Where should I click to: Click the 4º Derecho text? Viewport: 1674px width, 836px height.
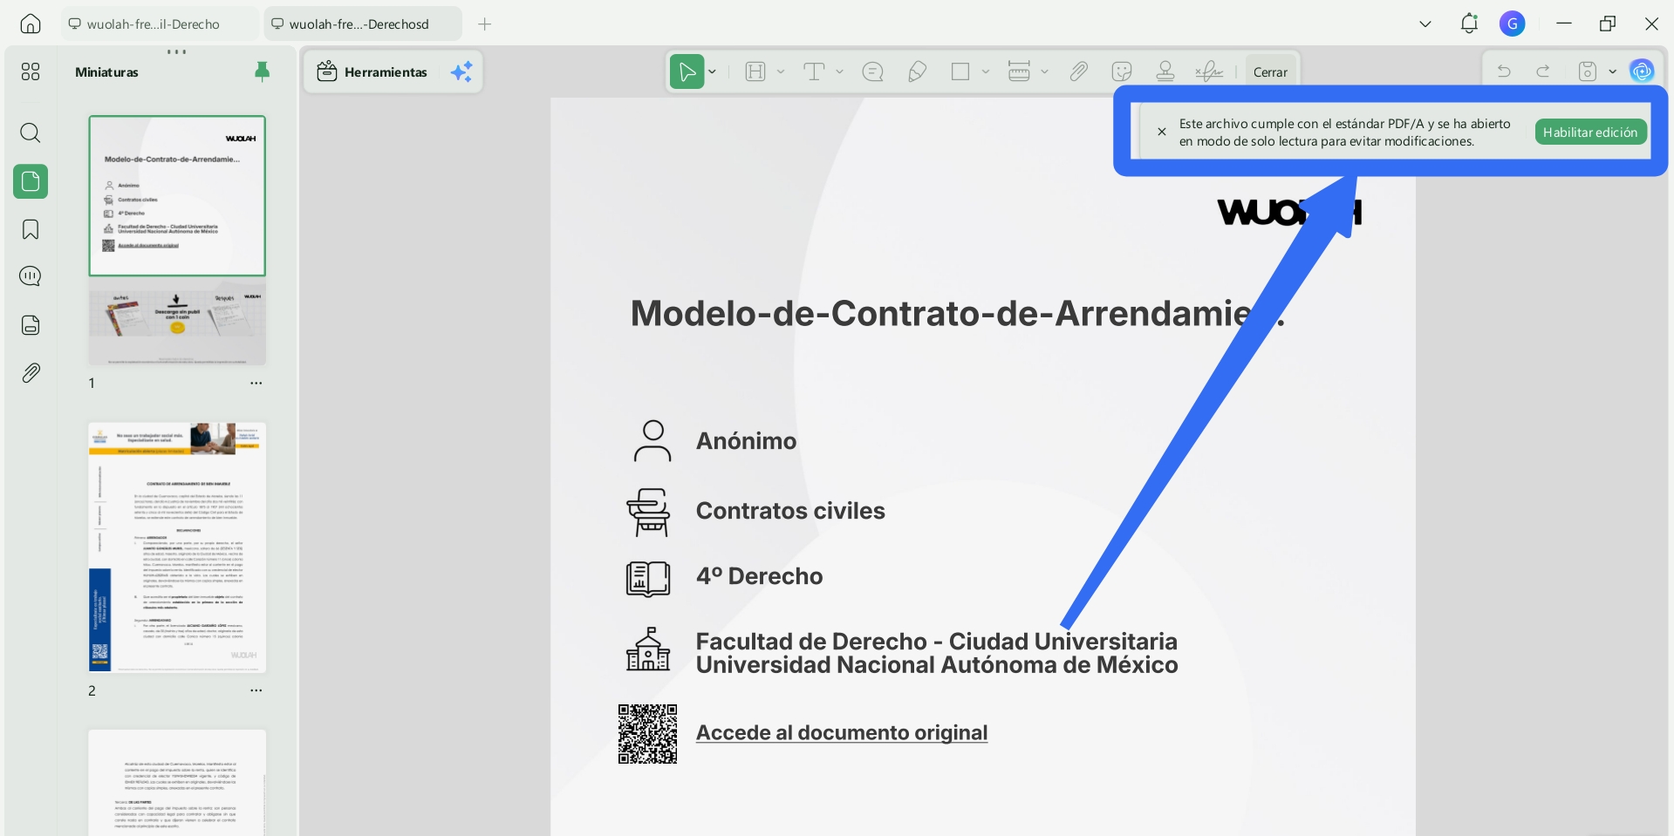point(759,576)
